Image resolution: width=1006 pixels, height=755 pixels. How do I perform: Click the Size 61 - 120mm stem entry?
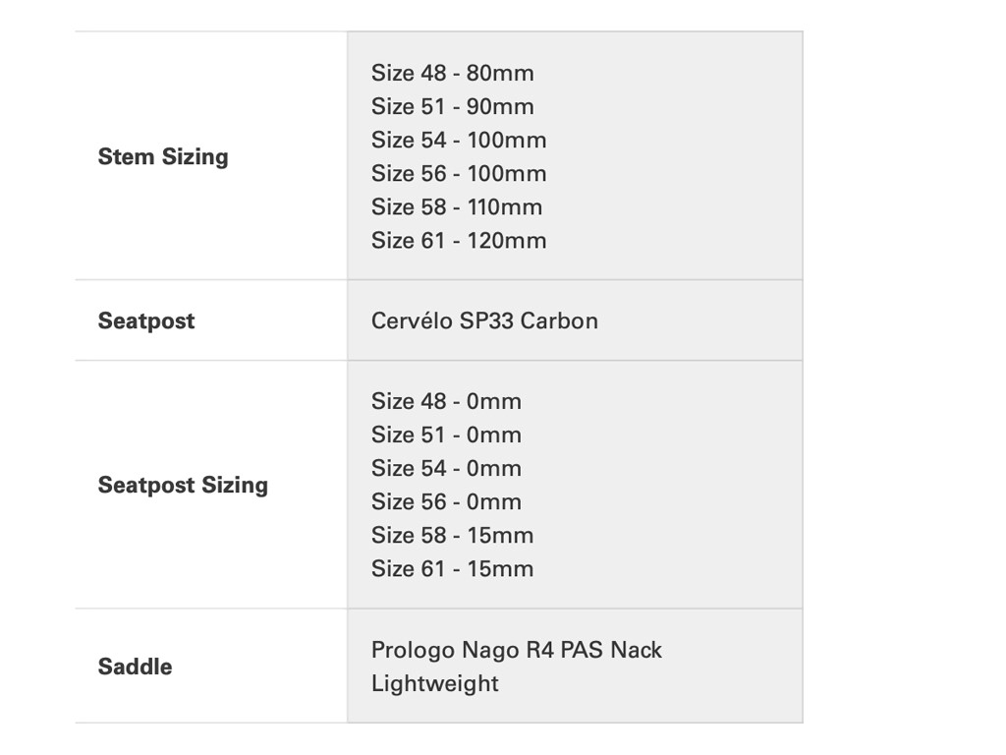(x=459, y=241)
